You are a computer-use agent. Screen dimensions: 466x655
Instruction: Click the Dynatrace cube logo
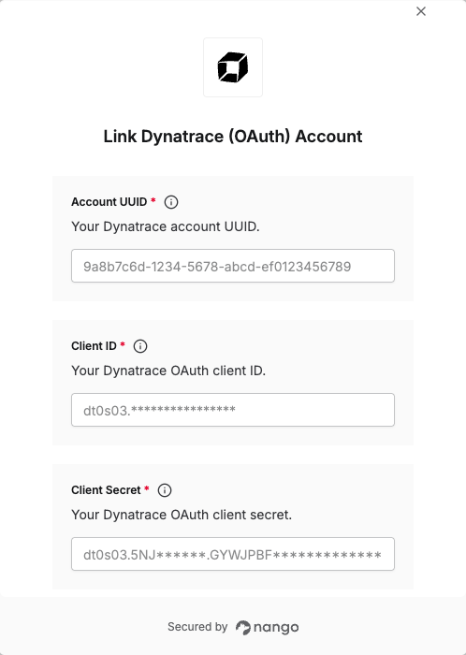tap(233, 67)
